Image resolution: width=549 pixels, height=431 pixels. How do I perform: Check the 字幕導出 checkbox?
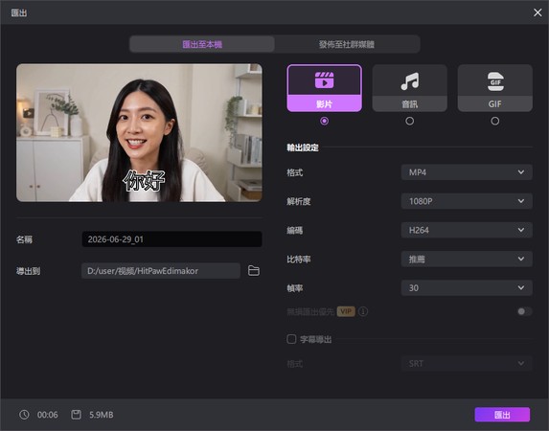click(291, 339)
